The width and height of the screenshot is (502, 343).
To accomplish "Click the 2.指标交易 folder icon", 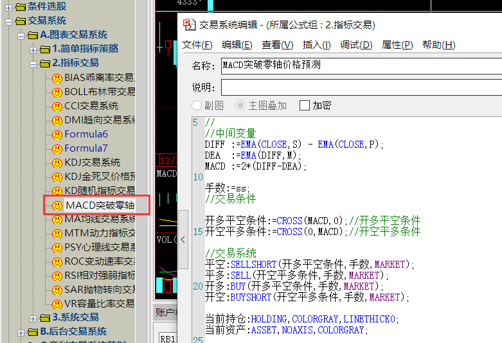I will (x=45, y=64).
